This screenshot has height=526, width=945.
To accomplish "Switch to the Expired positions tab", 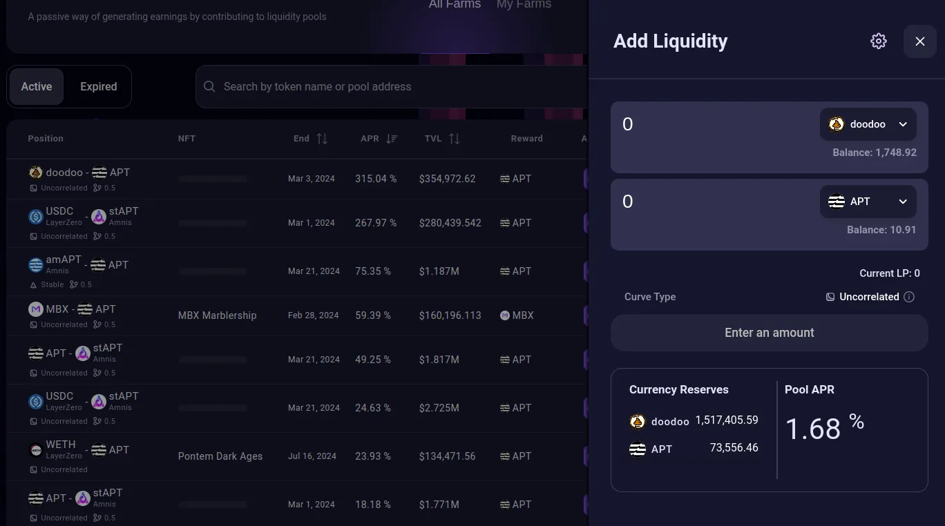I will point(98,86).
